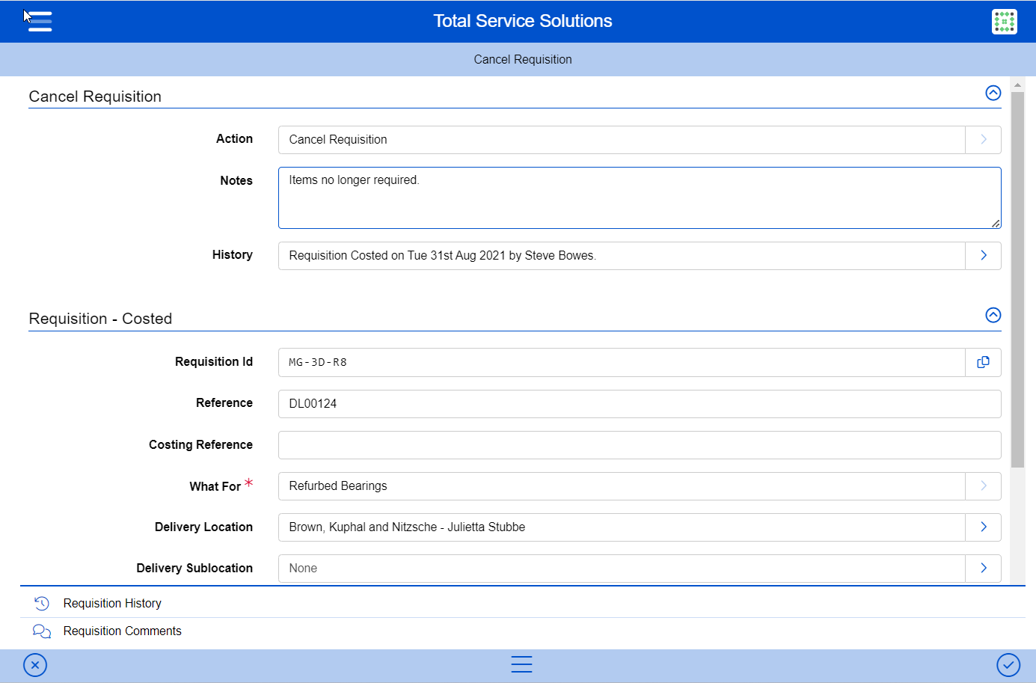1036x683 pixels.
Task: Confirm with the bottom-right checkmark button
Action: 1008,665
